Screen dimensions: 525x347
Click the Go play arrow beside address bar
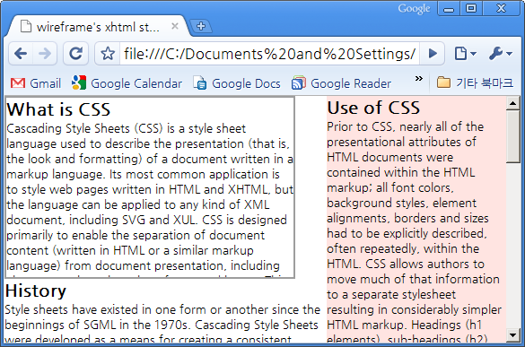433,54
